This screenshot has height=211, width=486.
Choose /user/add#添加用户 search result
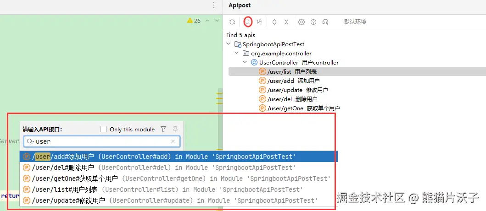pyautogui.click(x=179, y=157)
